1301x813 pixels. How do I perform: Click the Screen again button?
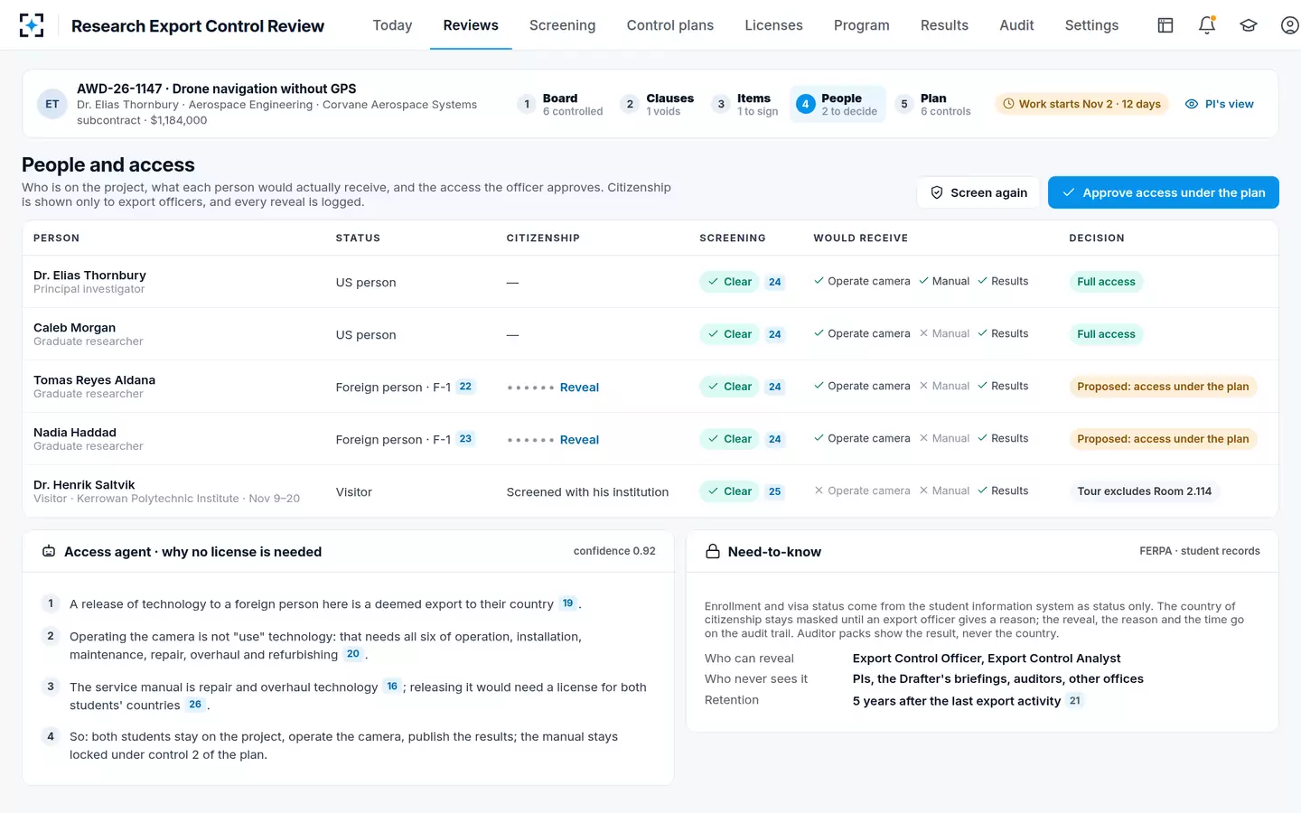tap(978, 192)
